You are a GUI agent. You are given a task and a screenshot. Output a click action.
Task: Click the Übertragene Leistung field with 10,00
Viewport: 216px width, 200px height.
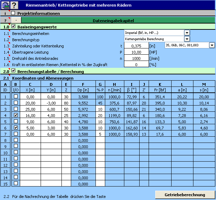[136, 52]
